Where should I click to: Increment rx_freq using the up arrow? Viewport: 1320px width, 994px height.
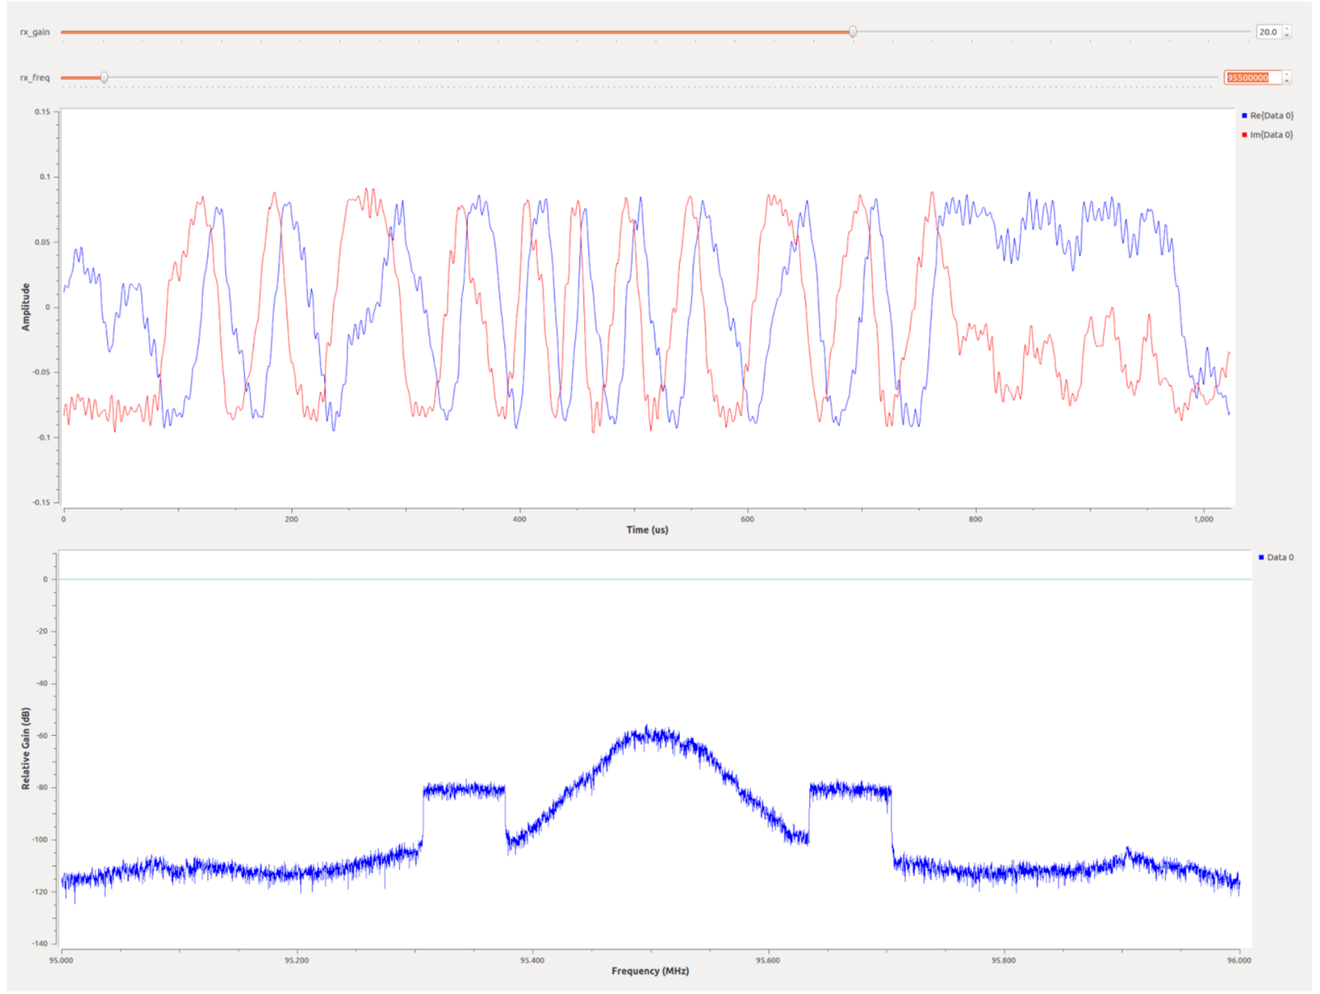point(1286,74)
